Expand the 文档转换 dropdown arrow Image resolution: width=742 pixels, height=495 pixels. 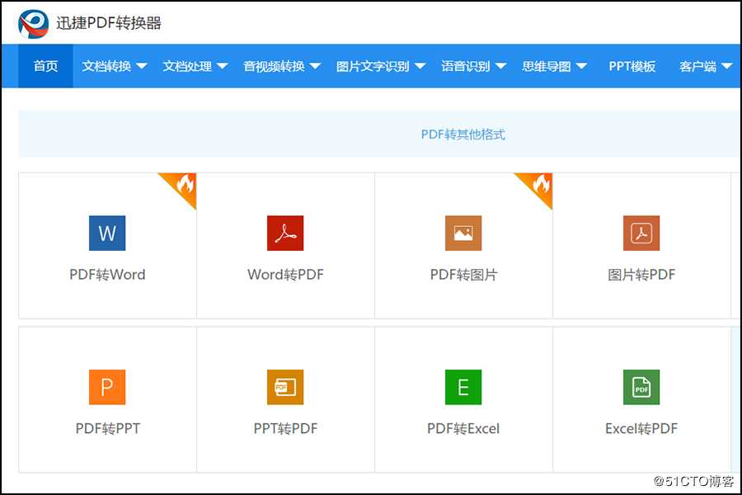[x=142, y=66]
